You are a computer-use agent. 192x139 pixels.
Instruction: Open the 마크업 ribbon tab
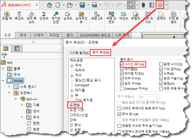point(54,35)
